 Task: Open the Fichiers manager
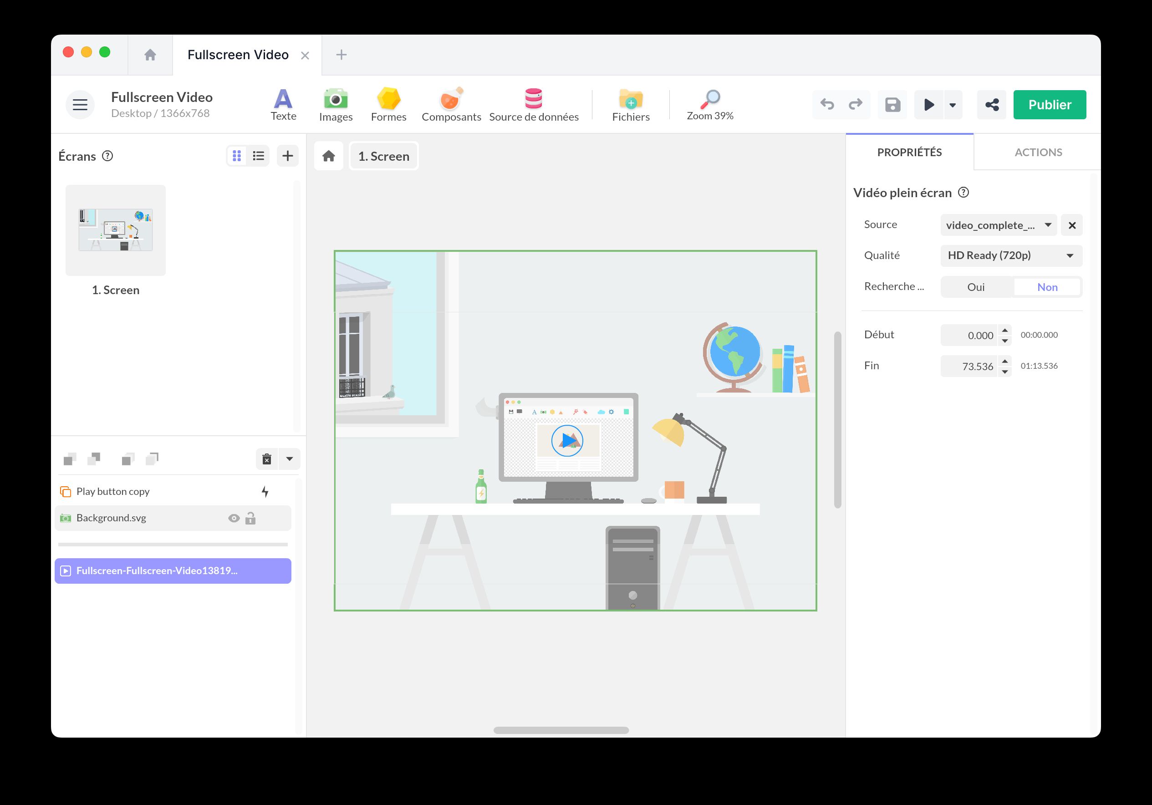(630, 104)
